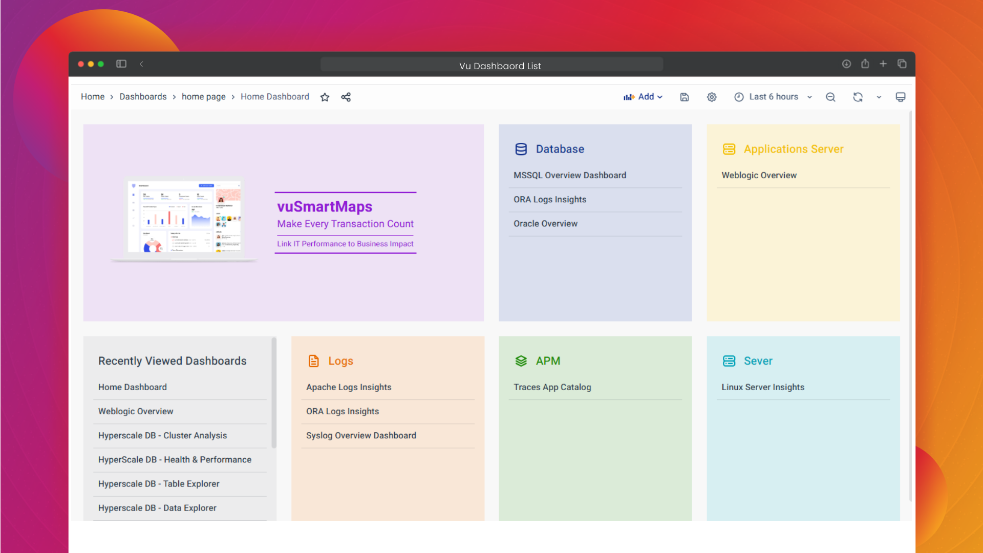Open Syslog Overview Dashboard under Logs
The image size is (983, 553).
coord(361,435)
